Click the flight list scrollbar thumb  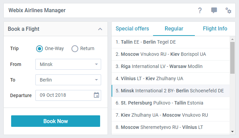pos(232,58)
